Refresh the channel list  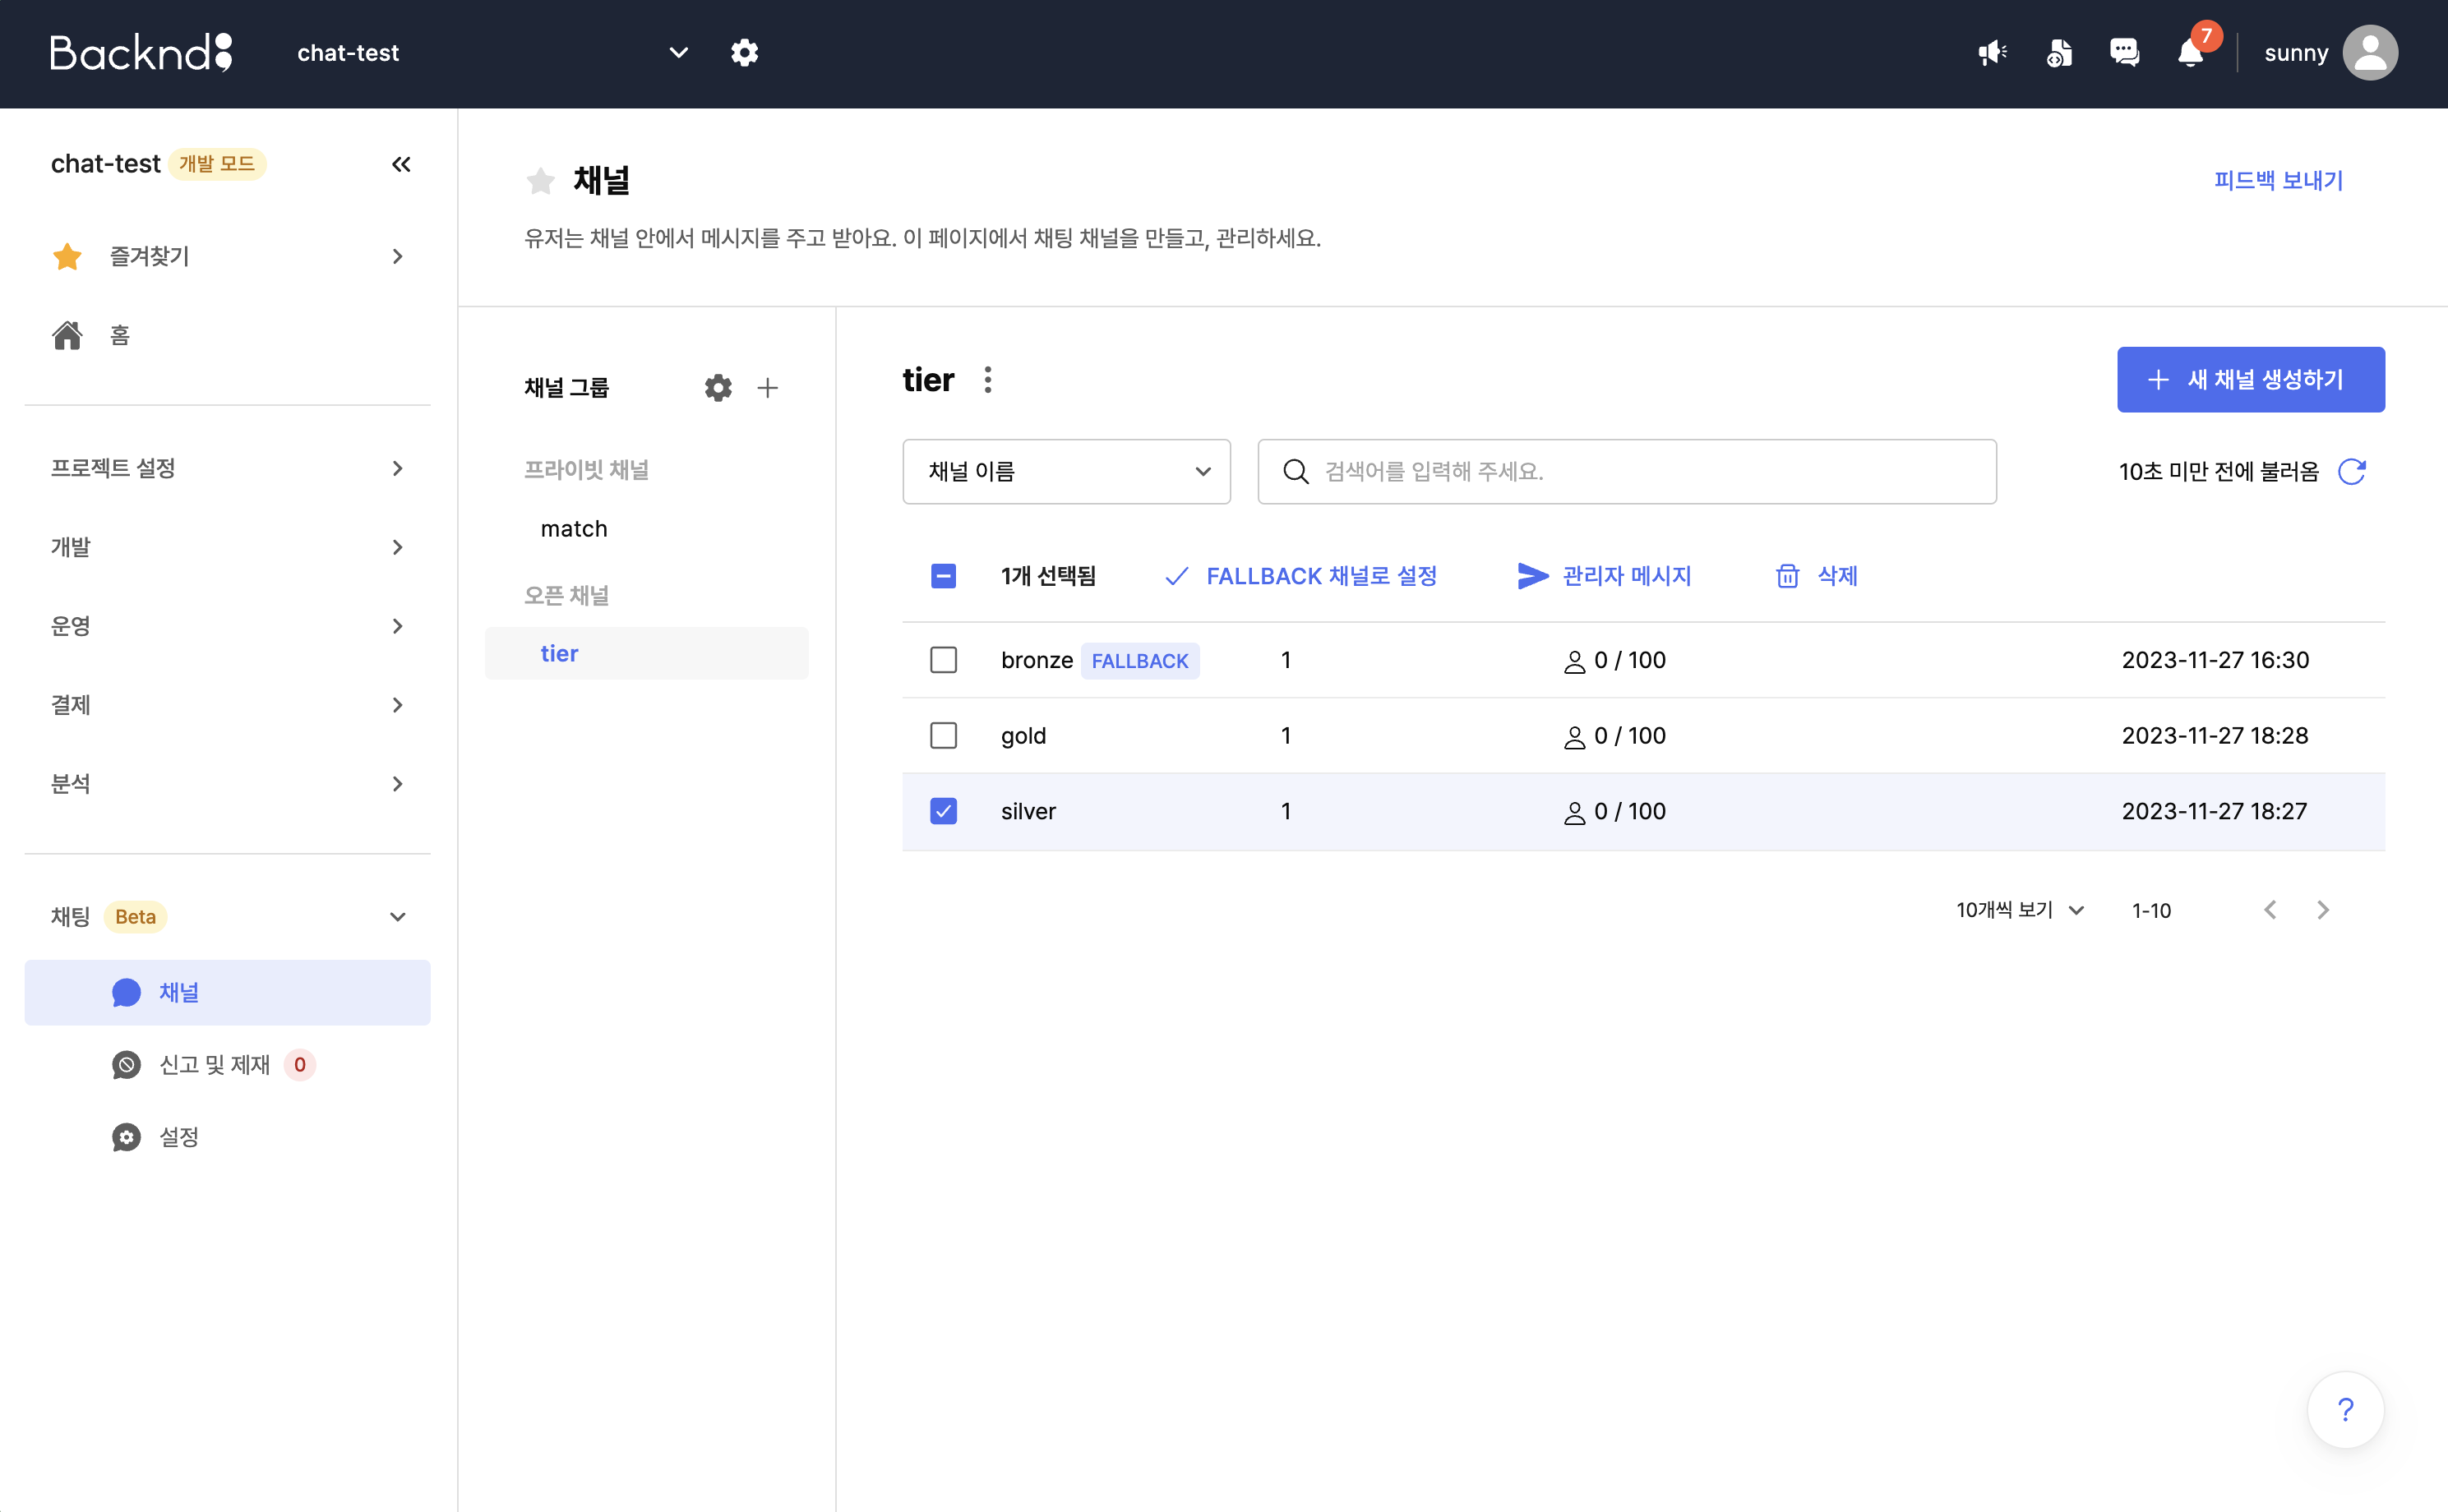tap(2352, 471)
